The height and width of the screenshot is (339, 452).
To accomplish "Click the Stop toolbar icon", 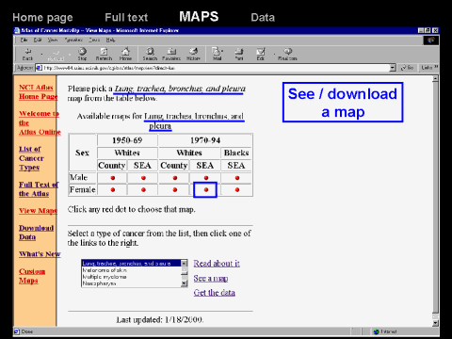I will (x=82, y=54).
